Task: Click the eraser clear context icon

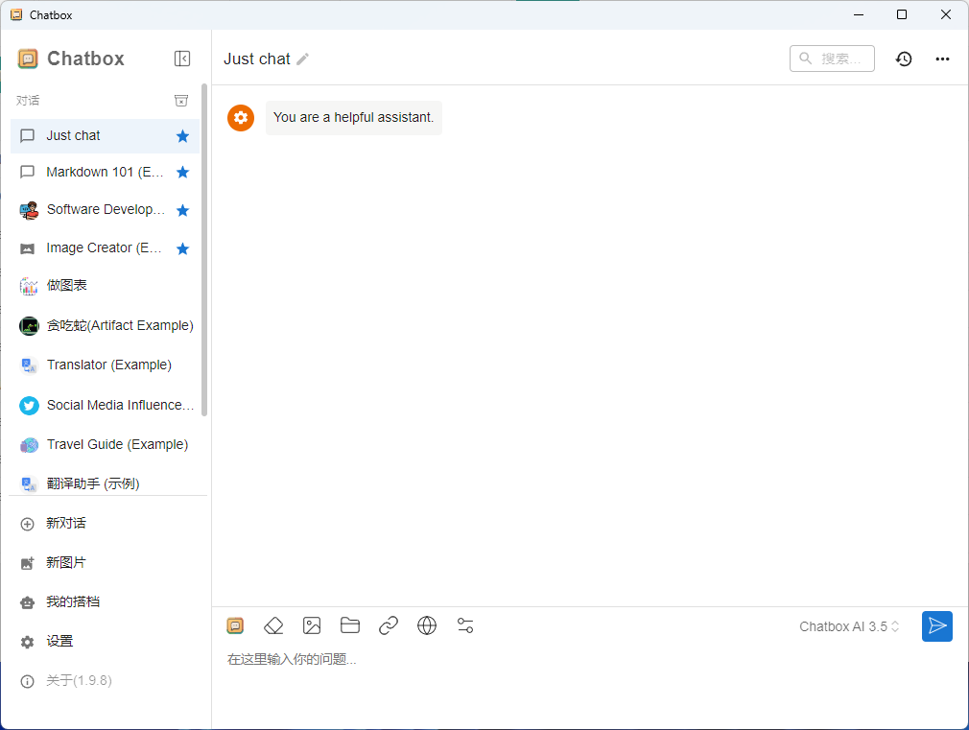Action: tap(273, 625)
